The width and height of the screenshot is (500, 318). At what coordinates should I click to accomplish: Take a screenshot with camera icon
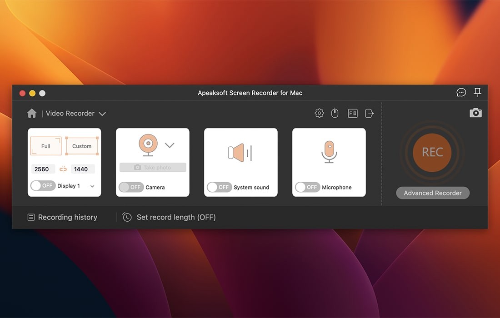pos(475,113)
